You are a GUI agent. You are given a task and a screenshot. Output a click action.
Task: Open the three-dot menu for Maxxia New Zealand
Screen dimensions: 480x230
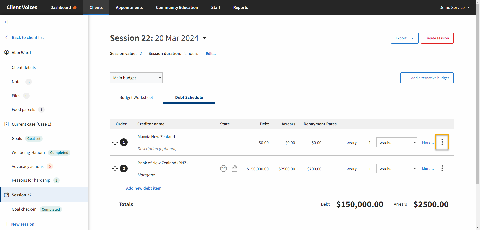tap(442, 142)
